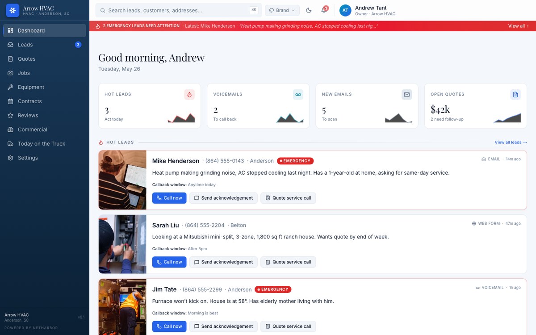The width and height of the screenshot is (536, 335).
Task: Open notifications bell
Action: pos(324,10)
